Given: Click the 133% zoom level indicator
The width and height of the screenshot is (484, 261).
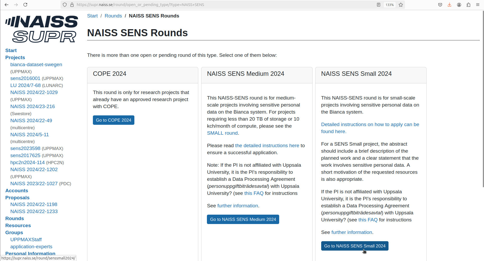Looking at the screenshot, I should pyautogui.click(x=389, y=4).
